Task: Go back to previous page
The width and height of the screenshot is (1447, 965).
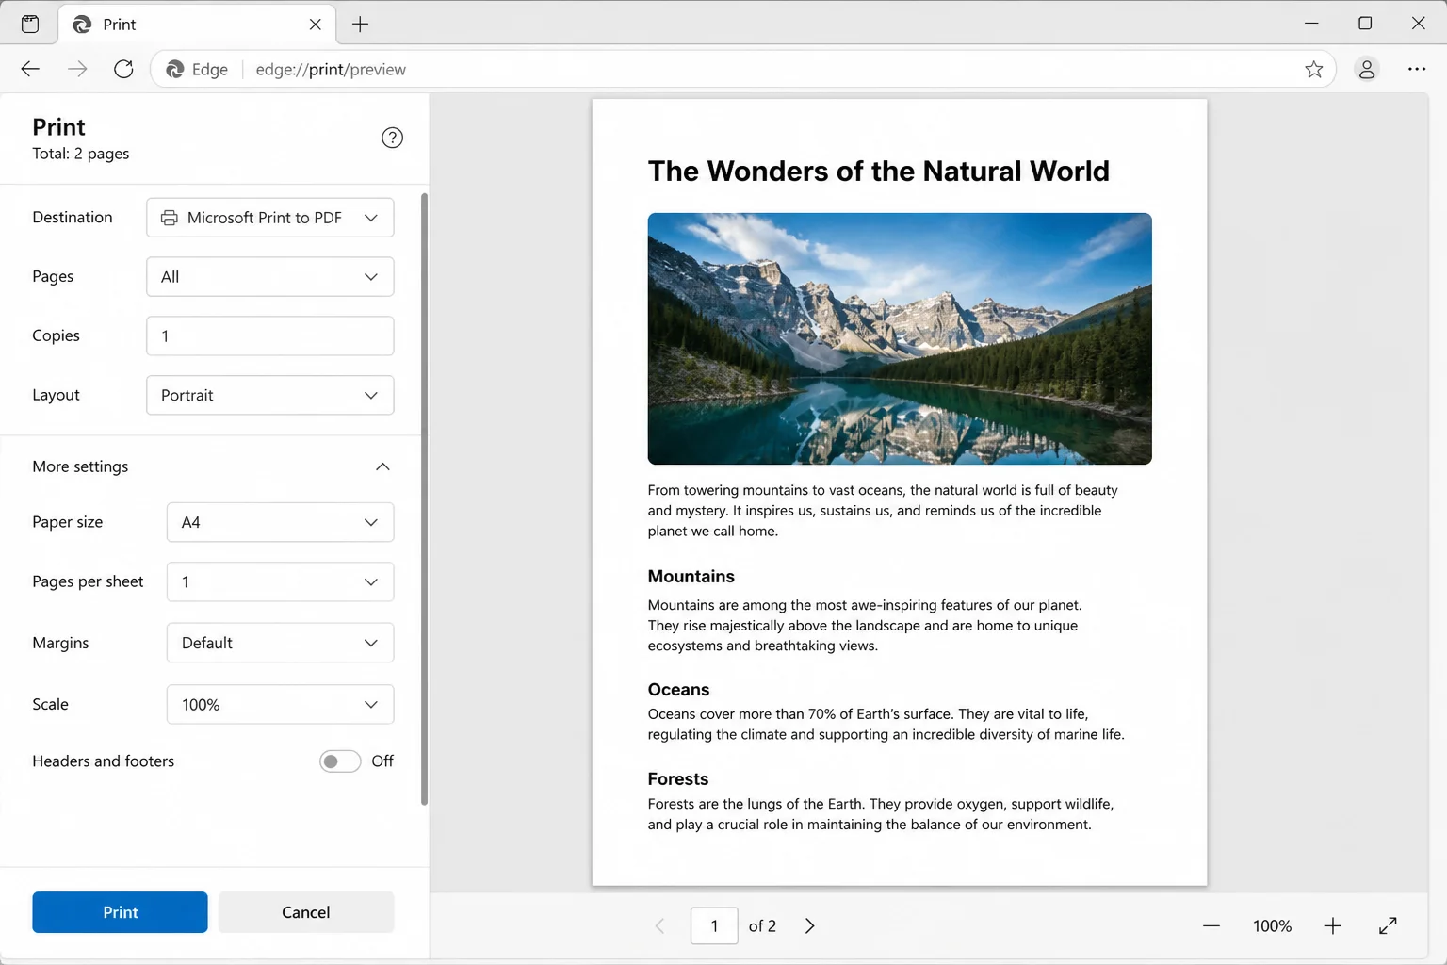Action: [30, 69]
